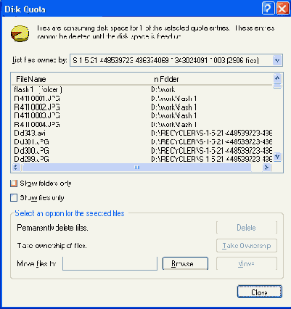
Task: Click the horizontal scroll right arrow
Action: pyautogui.click(x=266, y=167)
